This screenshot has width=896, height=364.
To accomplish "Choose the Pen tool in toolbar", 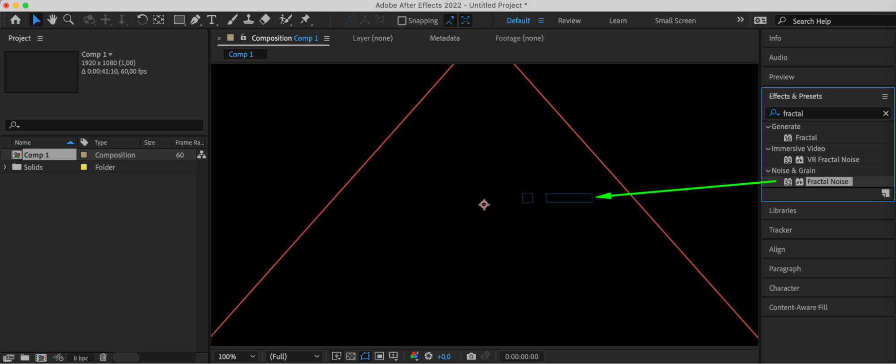I will tap(195, 20).
